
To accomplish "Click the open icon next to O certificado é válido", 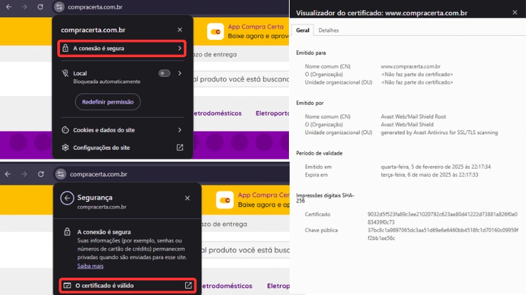I will click(188, 286).
